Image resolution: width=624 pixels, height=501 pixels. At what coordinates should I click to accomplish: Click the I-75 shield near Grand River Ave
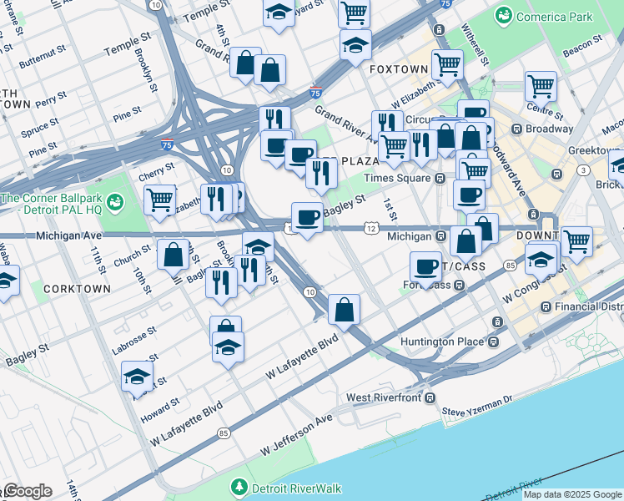pos(315,93)
